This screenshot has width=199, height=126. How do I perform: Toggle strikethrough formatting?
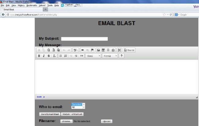pyautogui.click(x=49, y=56)
